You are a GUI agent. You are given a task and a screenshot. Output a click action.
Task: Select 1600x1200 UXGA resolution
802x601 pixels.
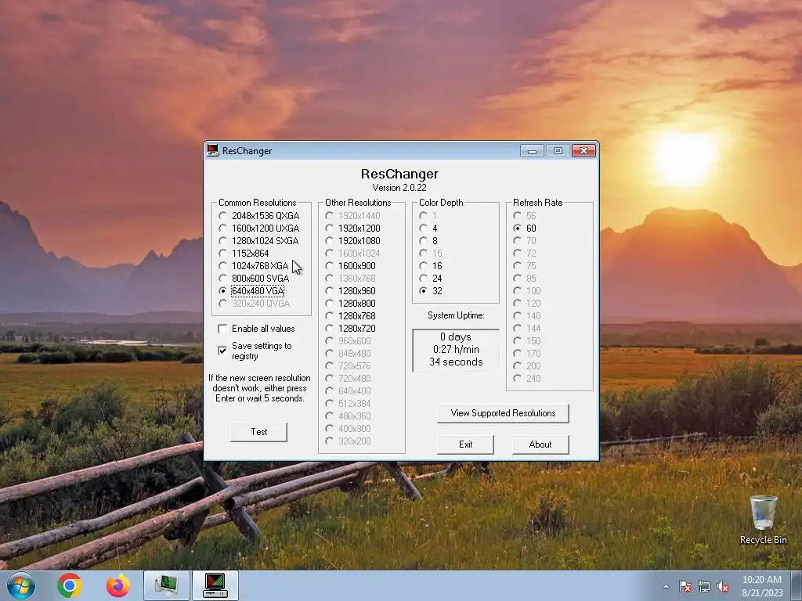click(x=260, y=229)
